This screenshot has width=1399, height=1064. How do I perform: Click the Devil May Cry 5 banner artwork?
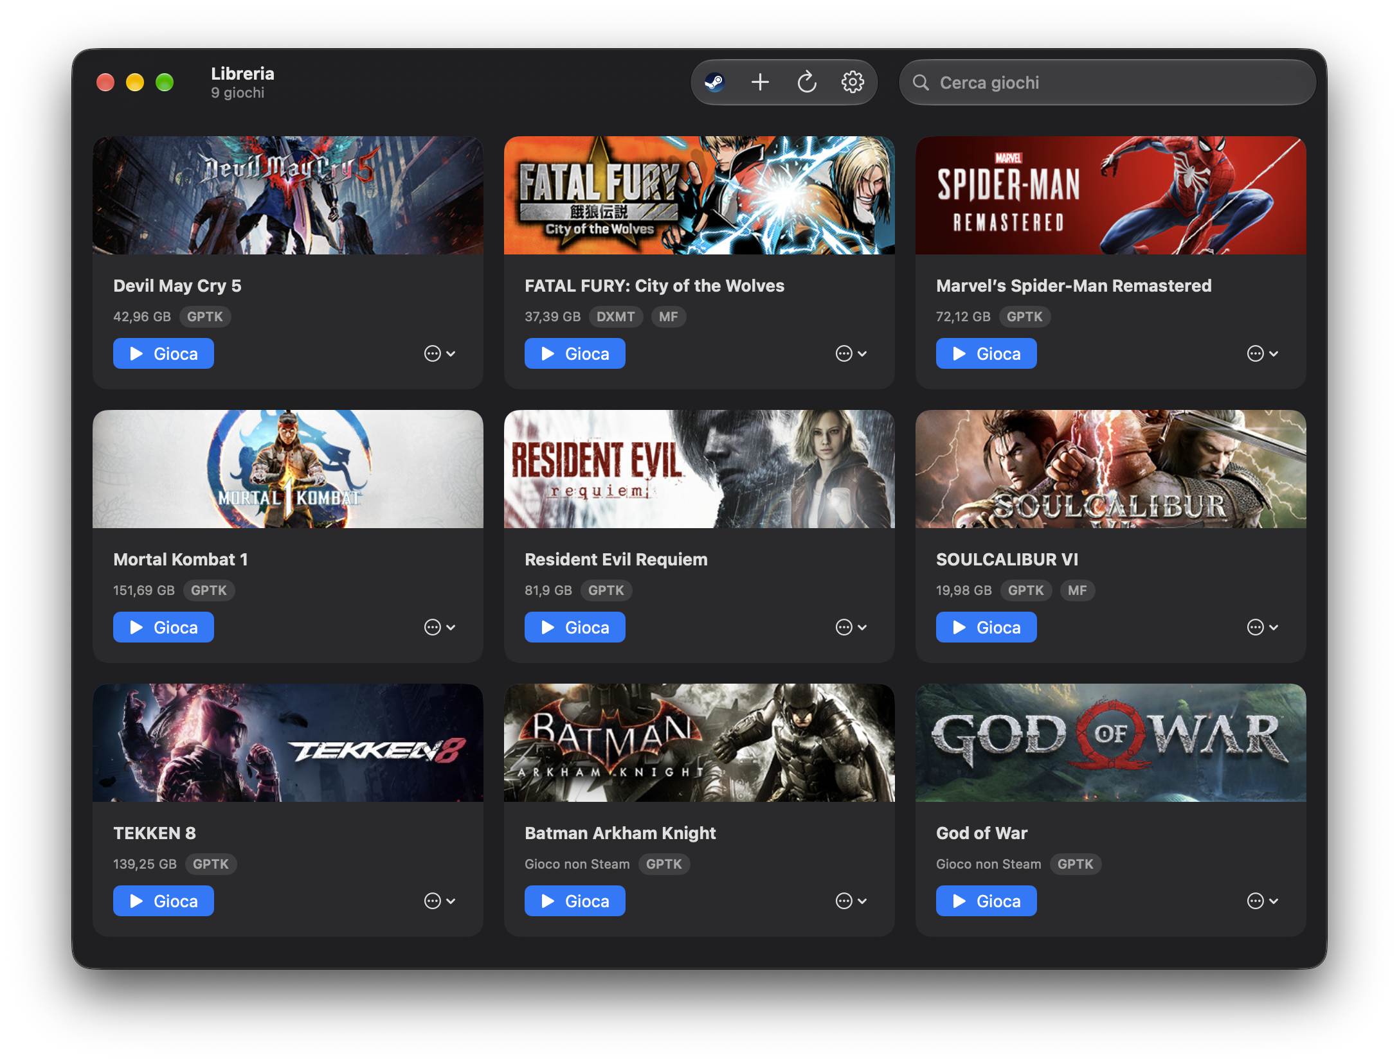[x=288, y=195]
